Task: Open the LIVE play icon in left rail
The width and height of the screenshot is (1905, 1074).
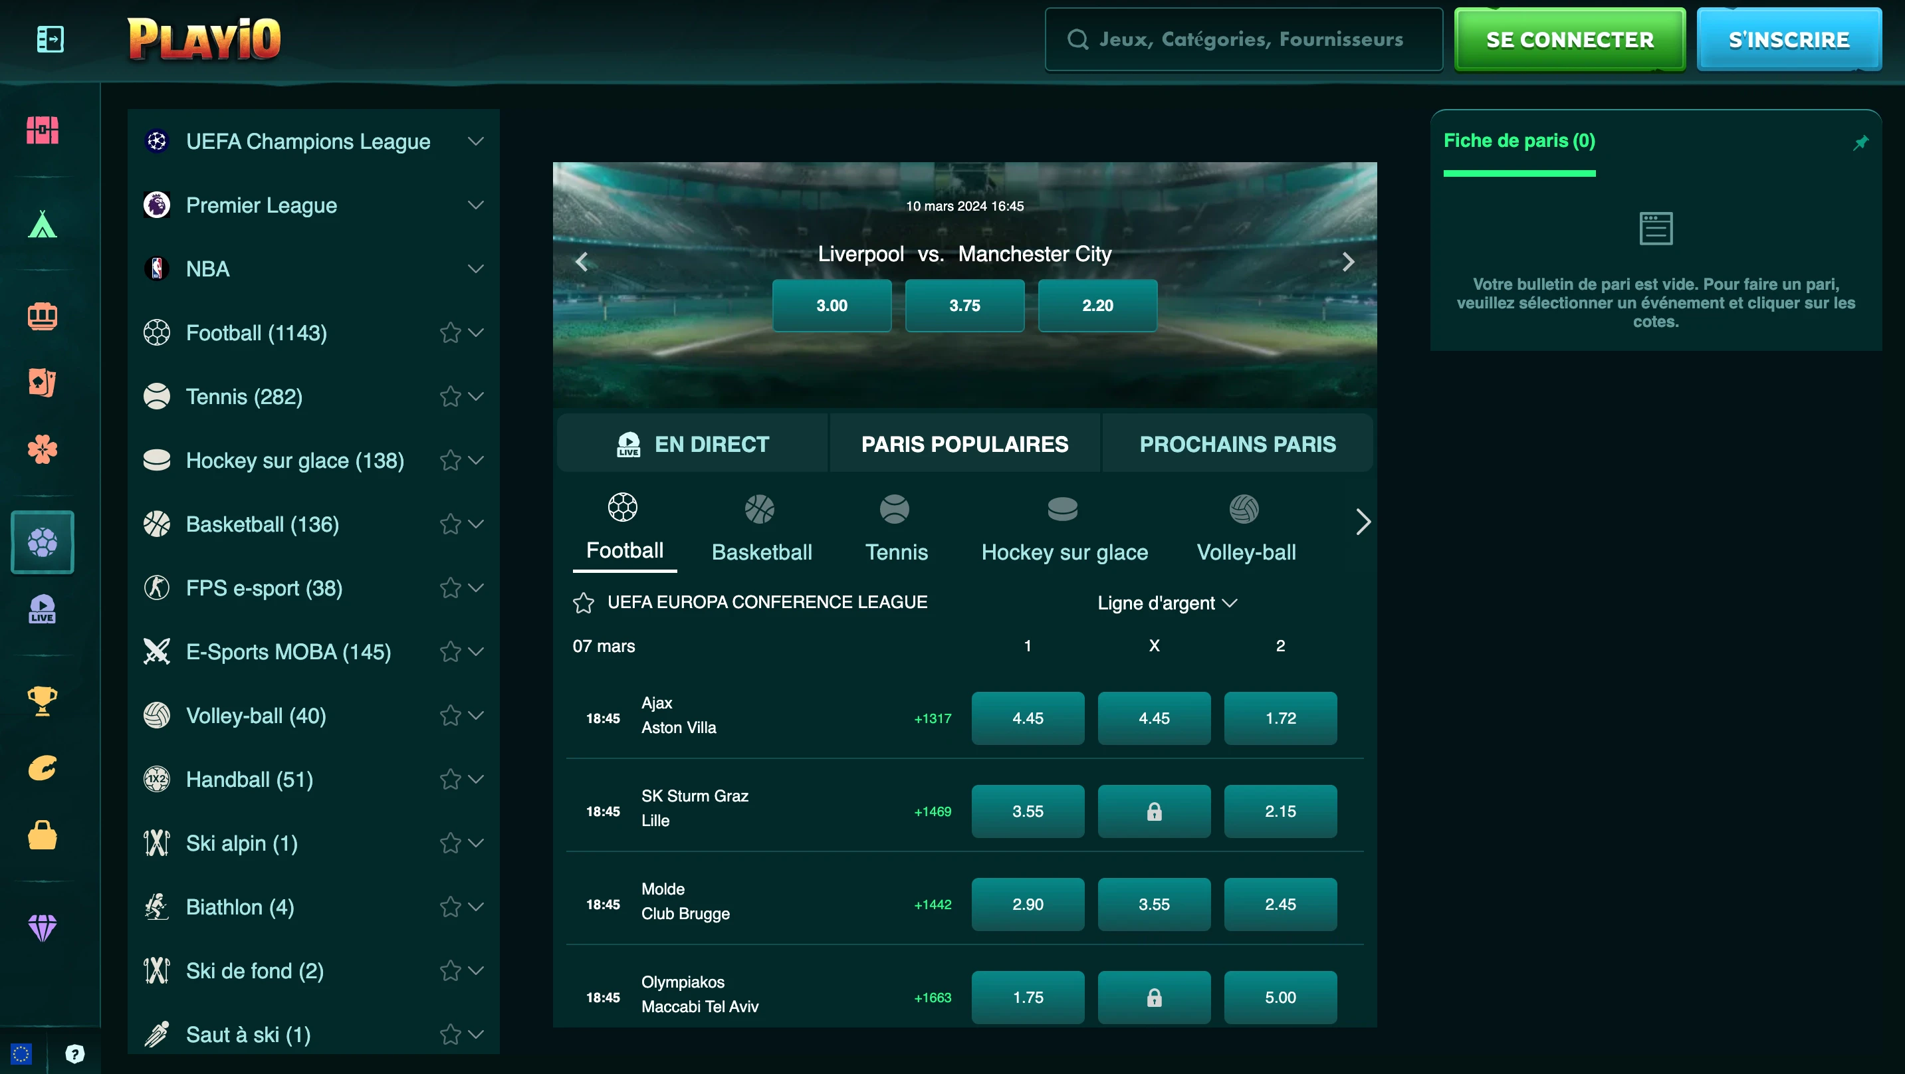Action: pos(42,609)
